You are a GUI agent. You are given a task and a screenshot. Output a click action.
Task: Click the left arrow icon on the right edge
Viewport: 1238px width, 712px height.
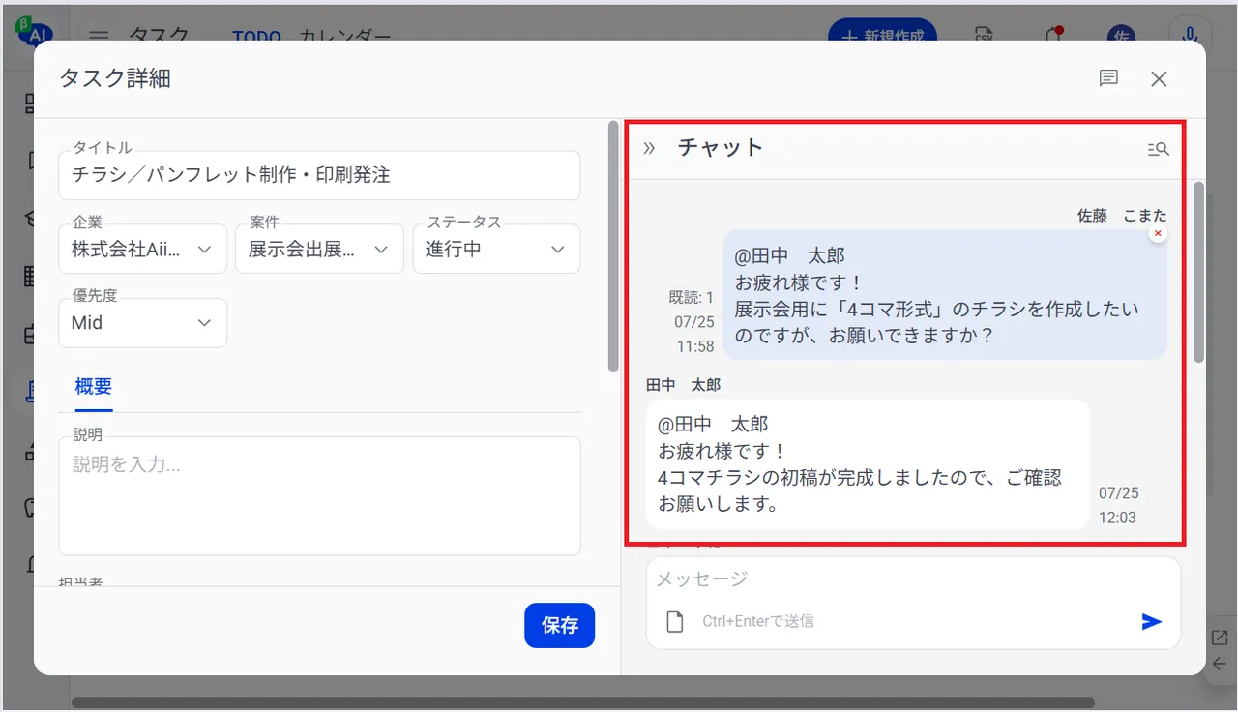coord(1220,664)
